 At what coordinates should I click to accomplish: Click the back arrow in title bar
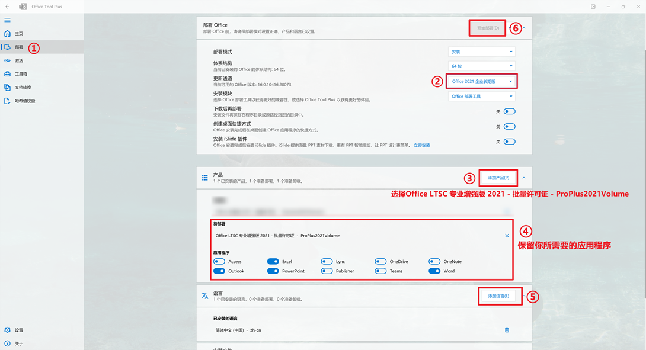8,7
